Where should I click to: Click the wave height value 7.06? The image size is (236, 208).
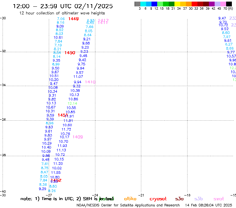61,19
